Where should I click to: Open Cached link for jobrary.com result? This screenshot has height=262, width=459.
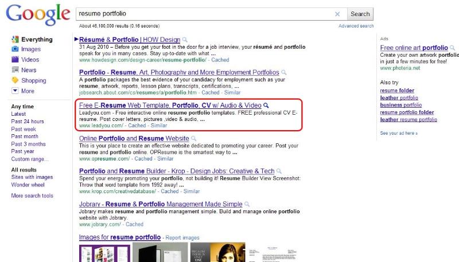tap(134, 225)
